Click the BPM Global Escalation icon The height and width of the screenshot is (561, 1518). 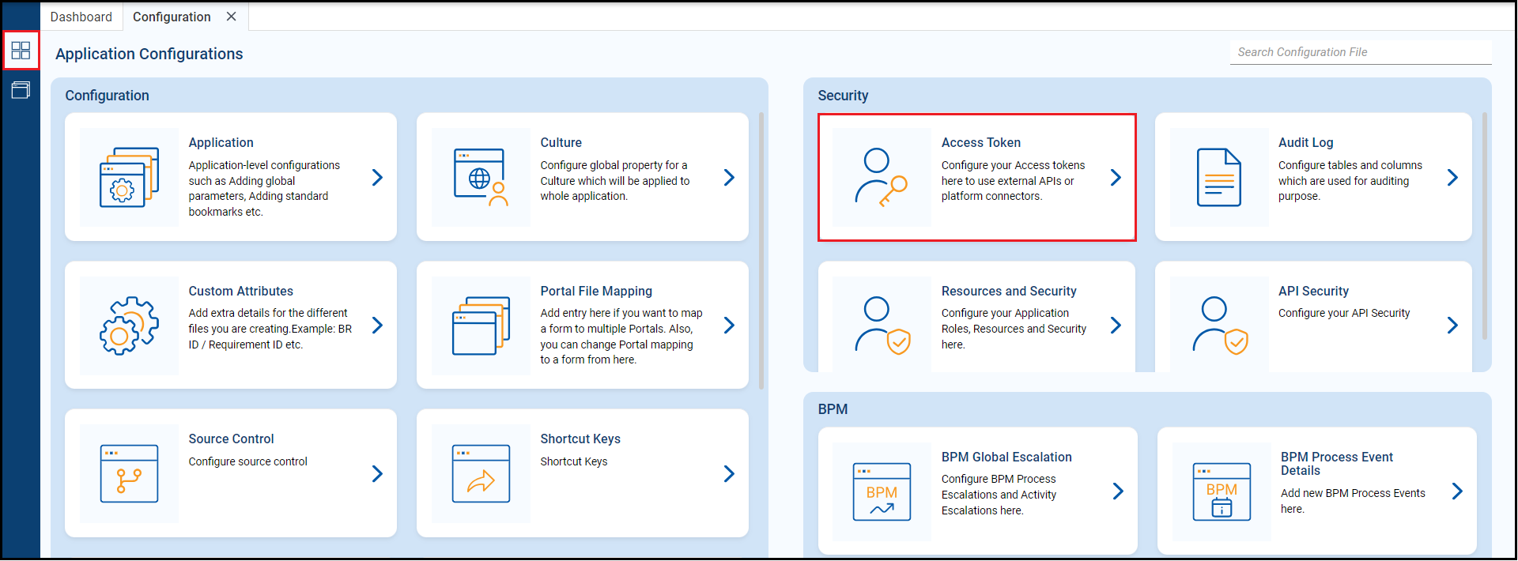pyautogui.click(x=882, y=491)
